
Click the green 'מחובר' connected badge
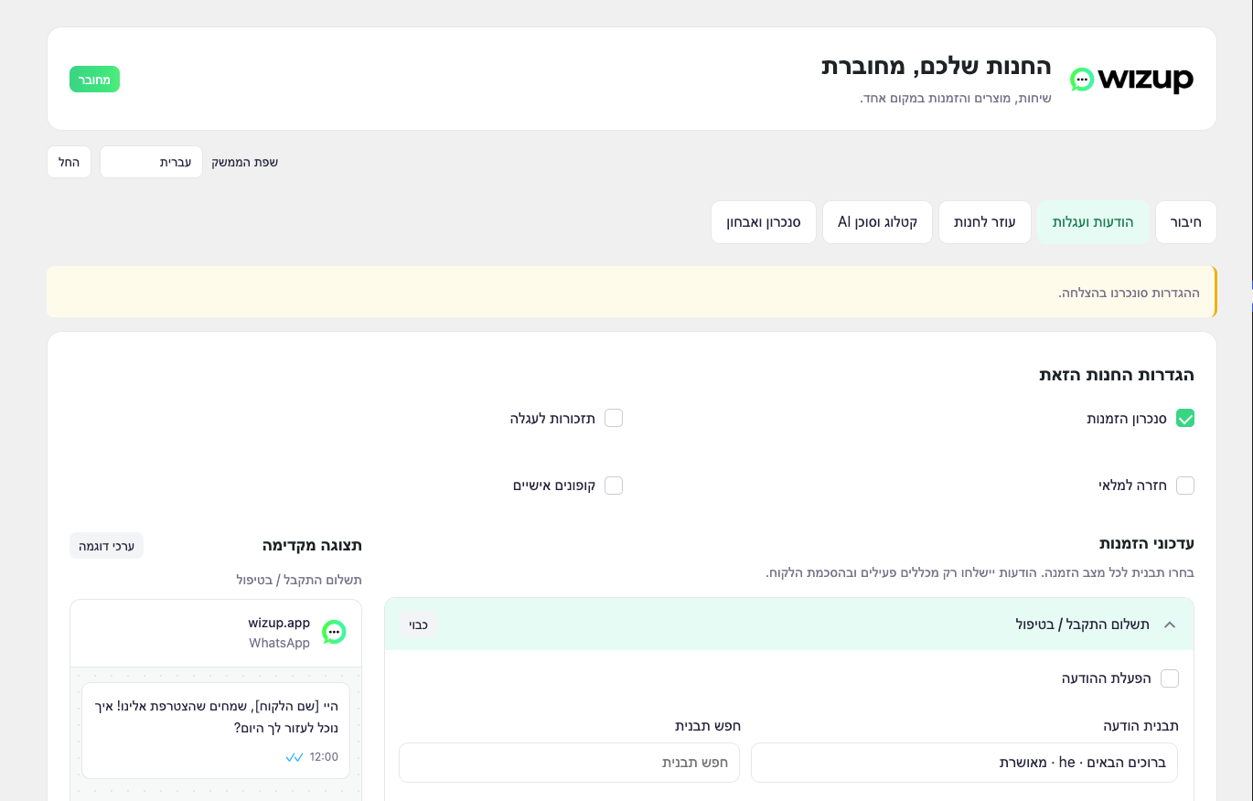[x=94, y=80]
